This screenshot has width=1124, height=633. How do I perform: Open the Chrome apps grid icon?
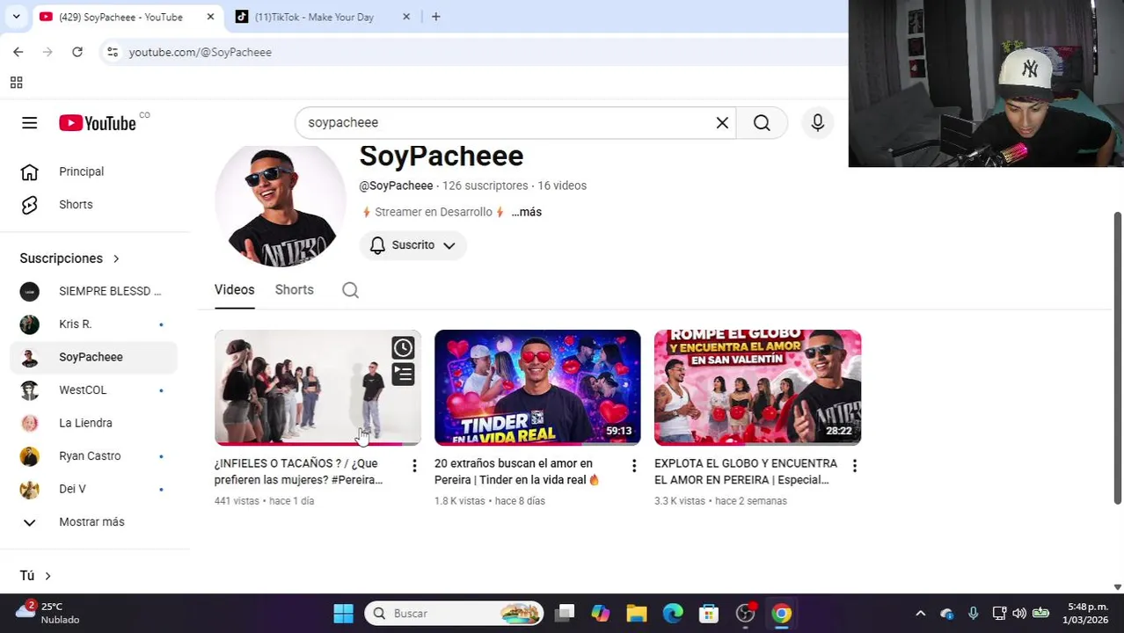[16, 83]
